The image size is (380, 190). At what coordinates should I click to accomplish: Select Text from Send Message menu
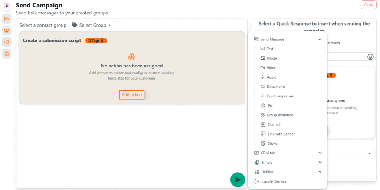[270, 49]
